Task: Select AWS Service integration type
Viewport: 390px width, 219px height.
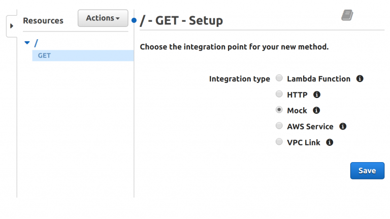Action: click(279, 126)
